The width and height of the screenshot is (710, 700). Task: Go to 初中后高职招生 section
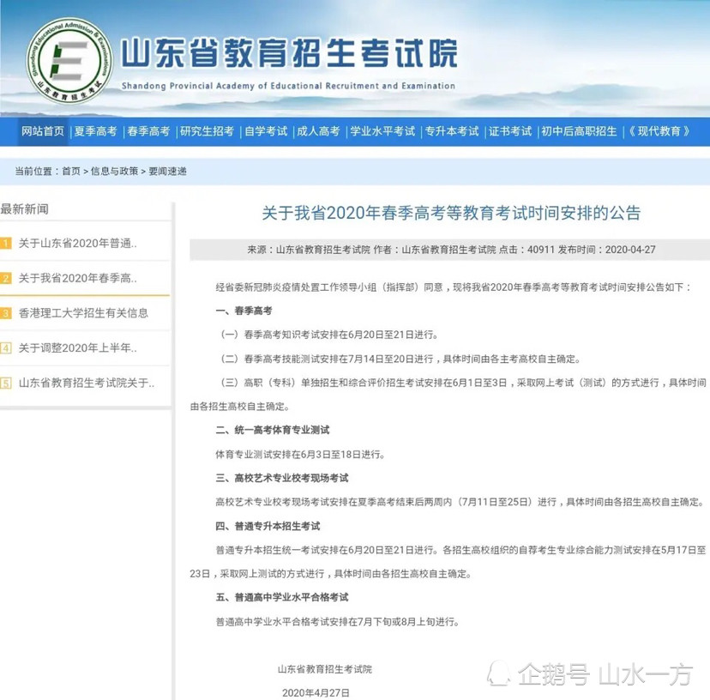579,131
